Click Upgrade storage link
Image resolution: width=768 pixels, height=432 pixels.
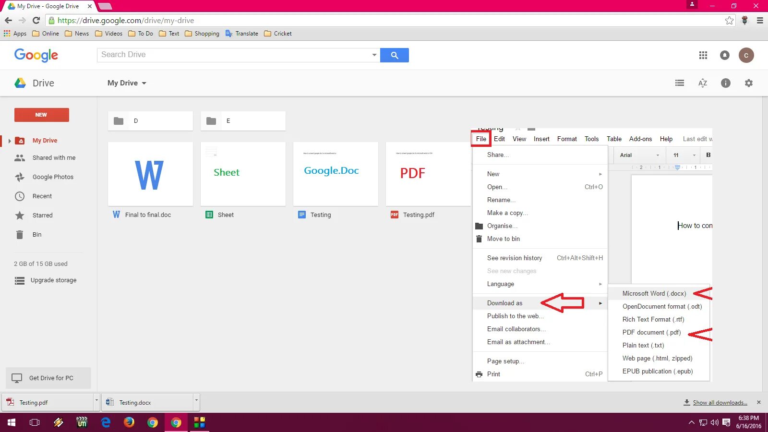(53, 280)
